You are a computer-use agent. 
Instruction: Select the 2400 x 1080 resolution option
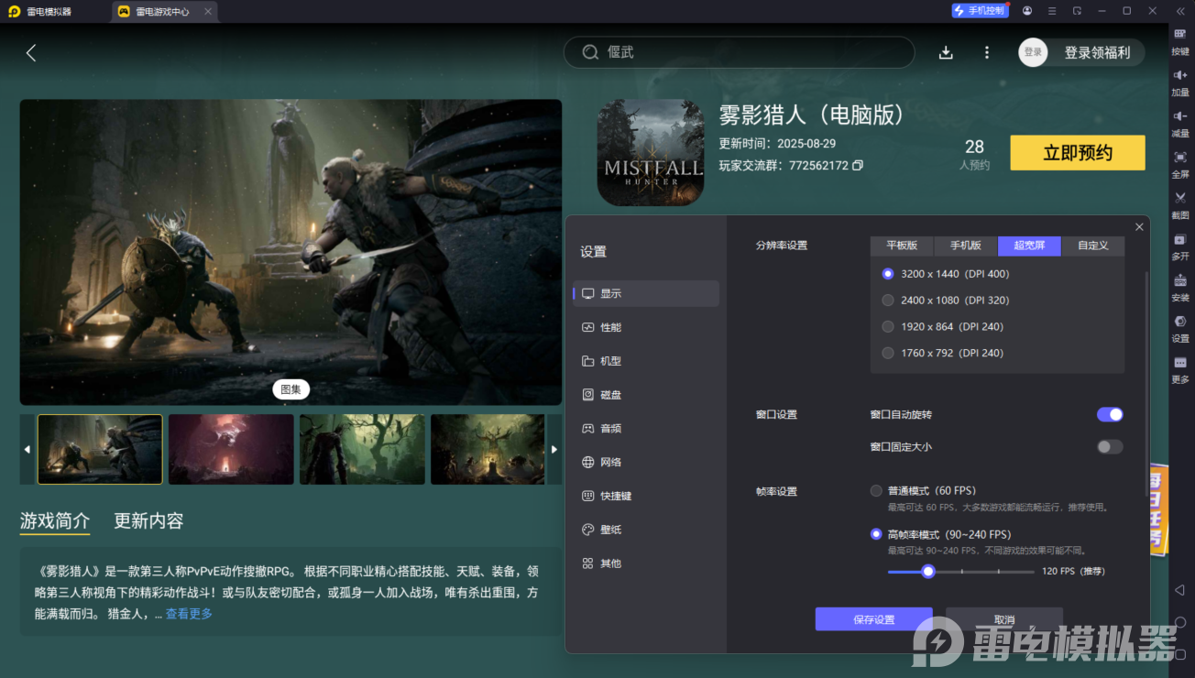pos(888,301)
